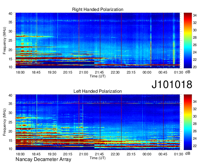Click 30 value on Left Handed colorbar
The height and width of the screenshot is (163, 200).
pyautogui.click(x=195, y=116)
